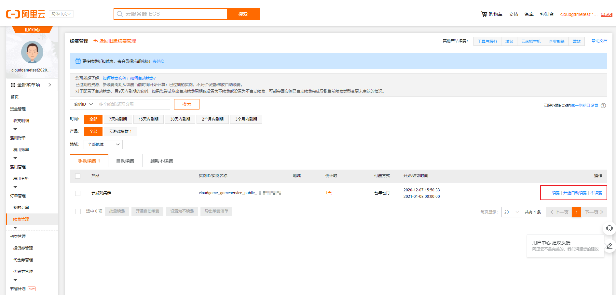616x295 pixels.
Task: Click 开通自动续费 link in the row
Action: pyautogui.click(x=575, y=193)
